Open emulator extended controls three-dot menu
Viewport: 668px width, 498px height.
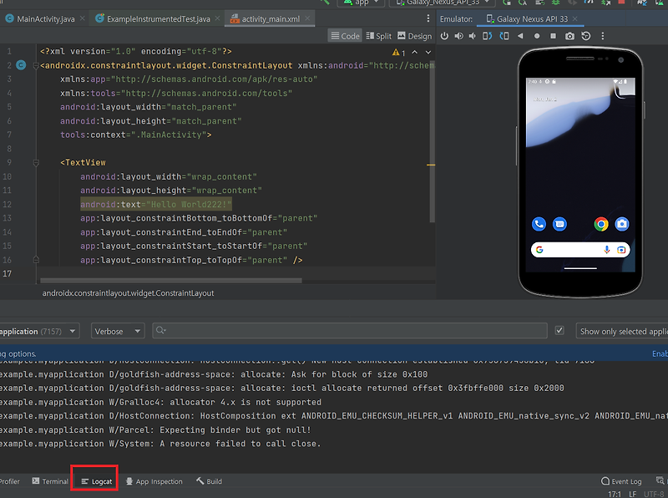602,36
